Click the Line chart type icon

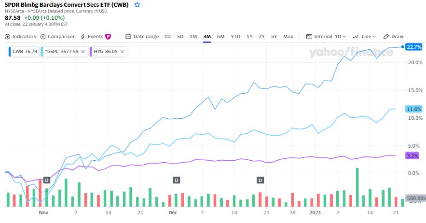356,37
